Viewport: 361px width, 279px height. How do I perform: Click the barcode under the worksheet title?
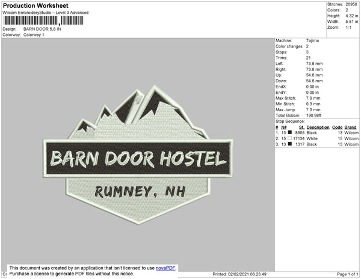pyautogui.click(x=43, y=20)
